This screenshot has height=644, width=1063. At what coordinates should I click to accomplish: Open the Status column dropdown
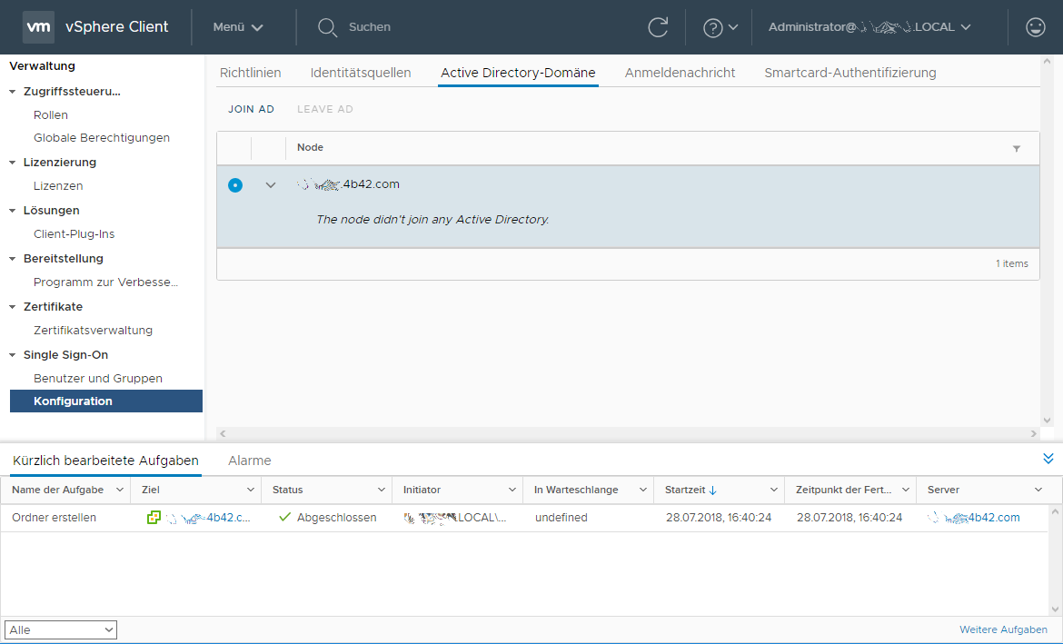point(381,490)
